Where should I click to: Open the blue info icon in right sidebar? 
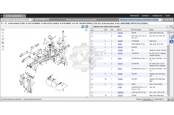171,42
